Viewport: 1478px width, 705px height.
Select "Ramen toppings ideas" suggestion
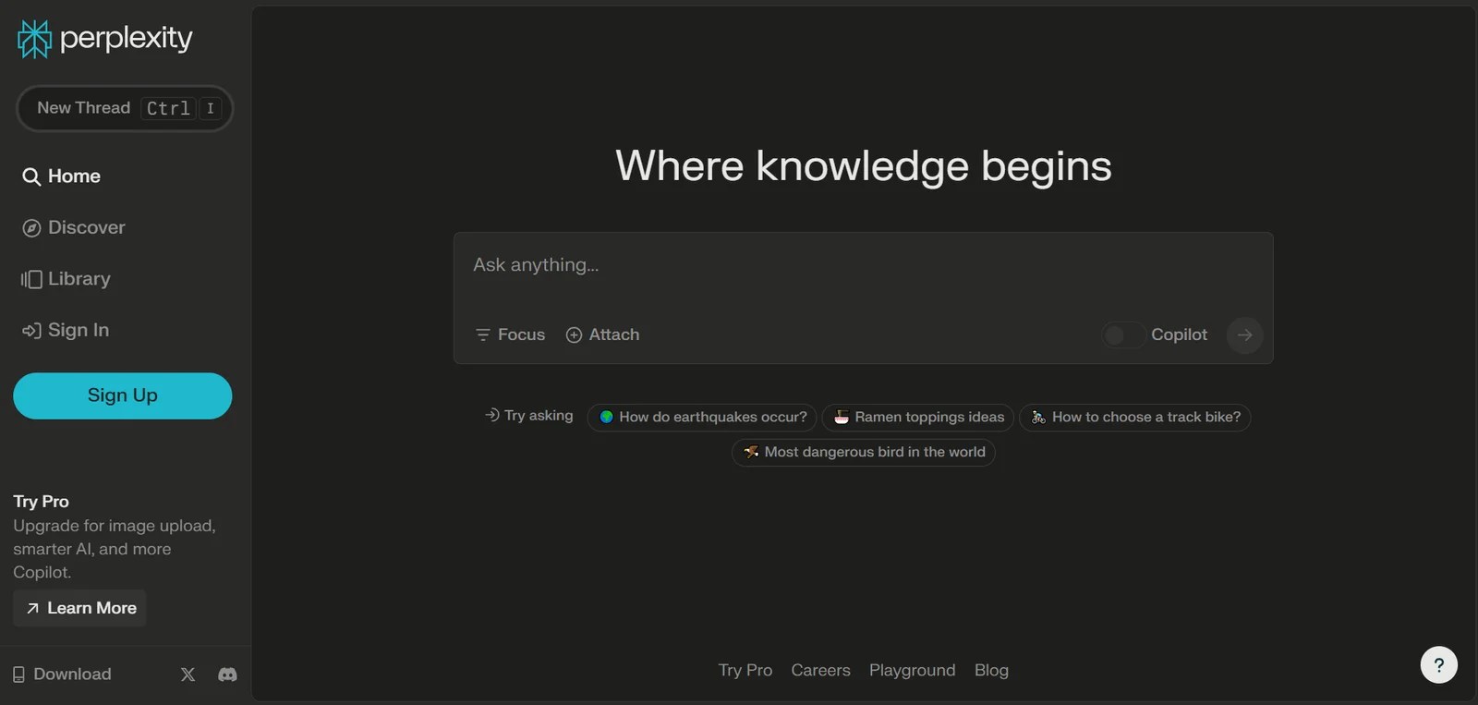point(918,418)
